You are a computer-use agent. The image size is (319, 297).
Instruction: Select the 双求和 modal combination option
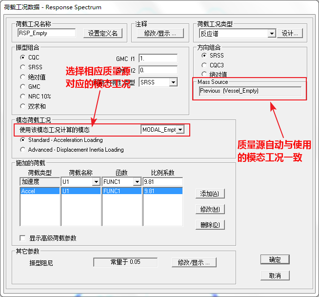pyautogui.click(x=23, y=106)
